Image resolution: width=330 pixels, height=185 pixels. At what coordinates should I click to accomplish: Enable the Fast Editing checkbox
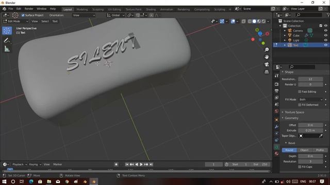click(300, 91)
